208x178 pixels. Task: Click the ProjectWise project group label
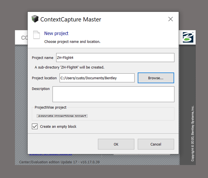pyautogui.click(x=50, y=108)
